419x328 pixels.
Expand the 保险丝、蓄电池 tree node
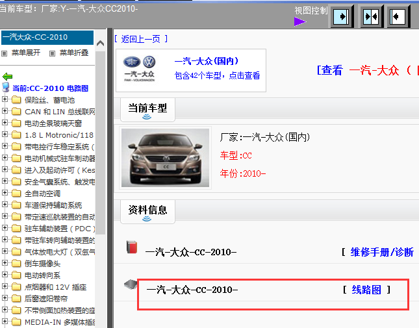(5, 99)
